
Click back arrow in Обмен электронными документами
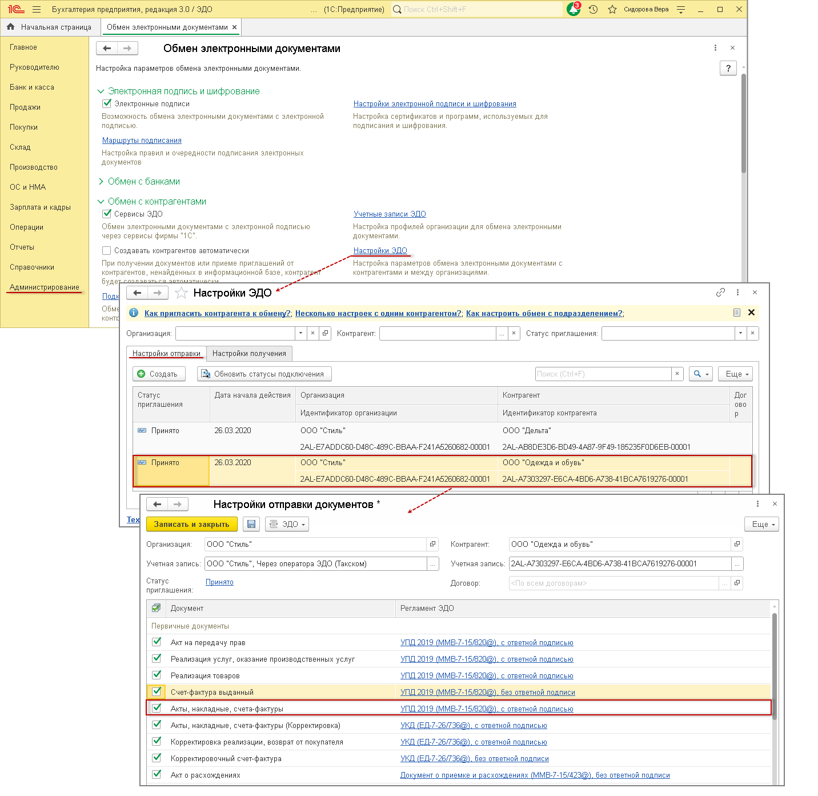pos(107,49)
